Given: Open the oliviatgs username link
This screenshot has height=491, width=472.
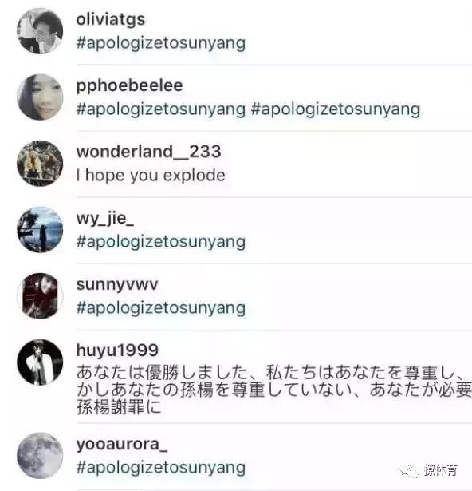Looking at the screenshot, I should point(111,19).
